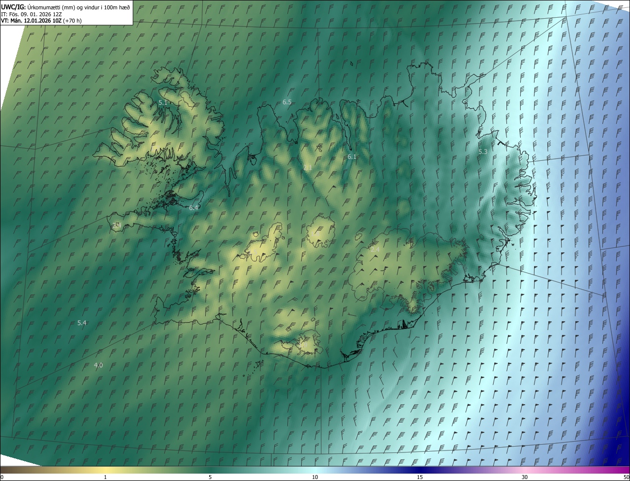
Task: Click the 2.1 value label on the map
Action: [x=308, y=168]
